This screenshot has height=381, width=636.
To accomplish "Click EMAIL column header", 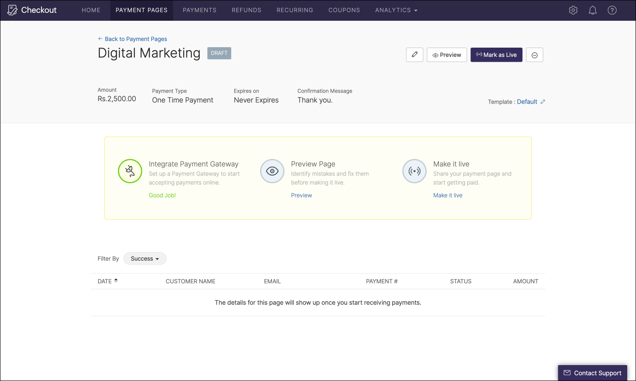I will (273, 281).
